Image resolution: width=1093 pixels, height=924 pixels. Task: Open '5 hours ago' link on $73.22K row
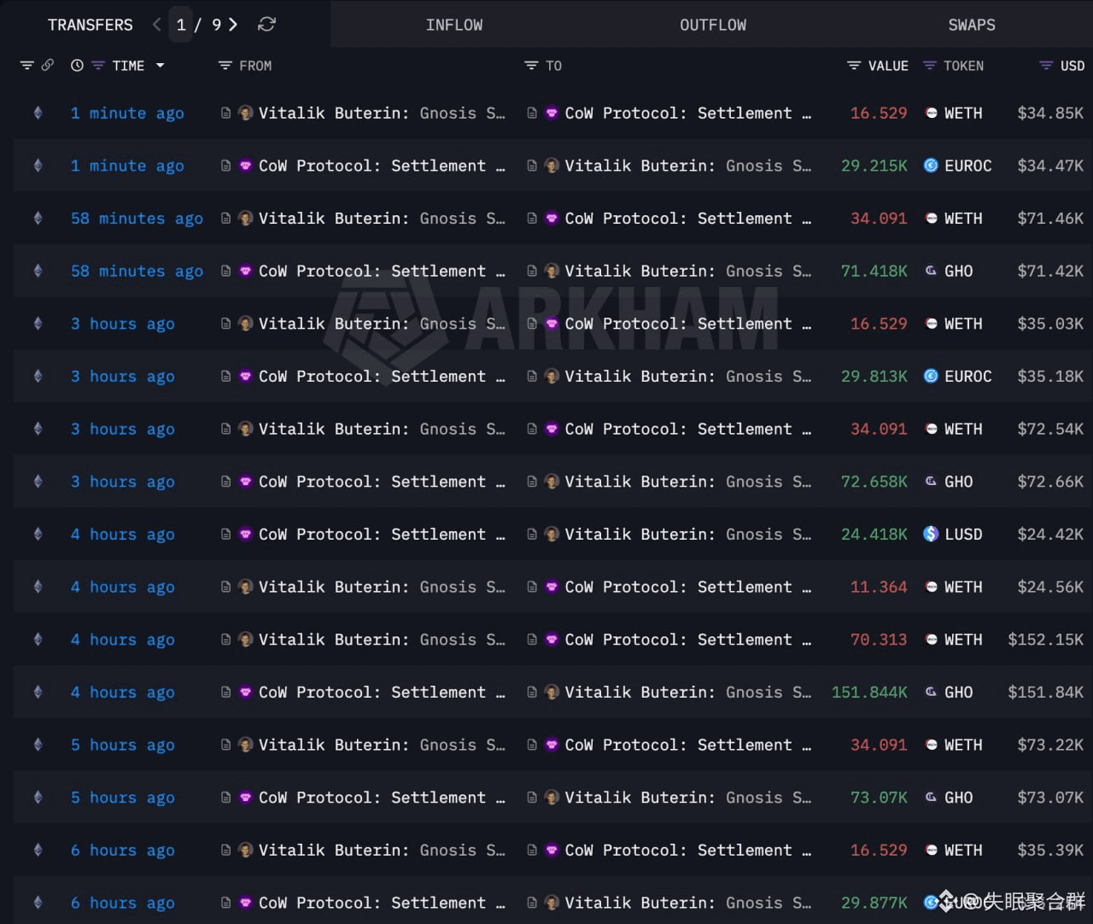click(x=123, y=745)
